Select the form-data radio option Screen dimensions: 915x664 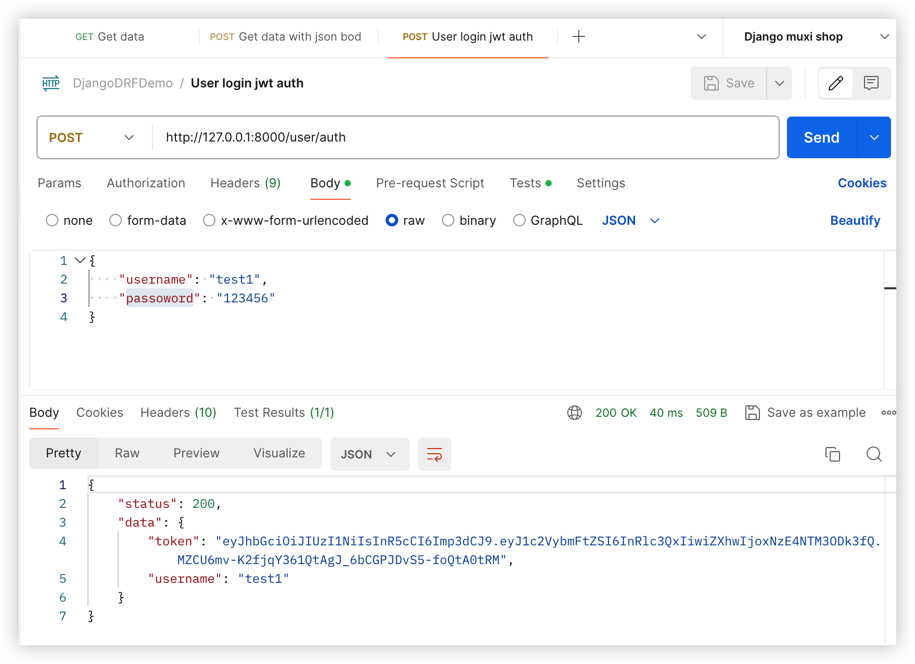click(116, 221)
